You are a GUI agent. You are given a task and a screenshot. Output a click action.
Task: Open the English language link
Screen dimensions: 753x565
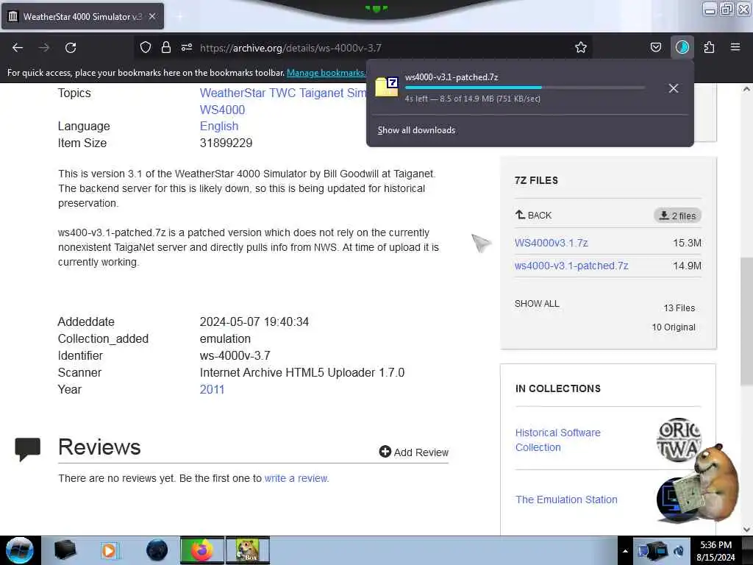click(219, 126)
